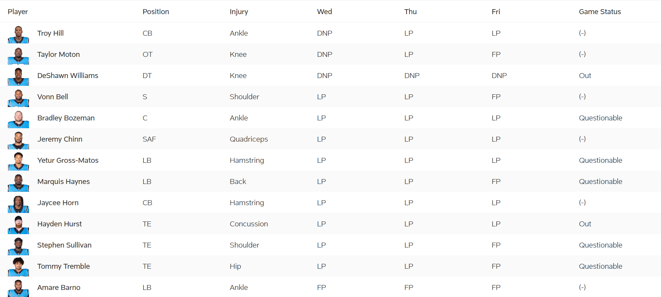
Task: Select the Game Status column header
Action: click(x=600, y=12)
